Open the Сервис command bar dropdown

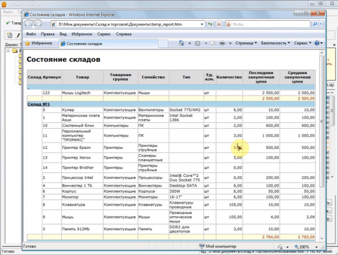(302, 43)
